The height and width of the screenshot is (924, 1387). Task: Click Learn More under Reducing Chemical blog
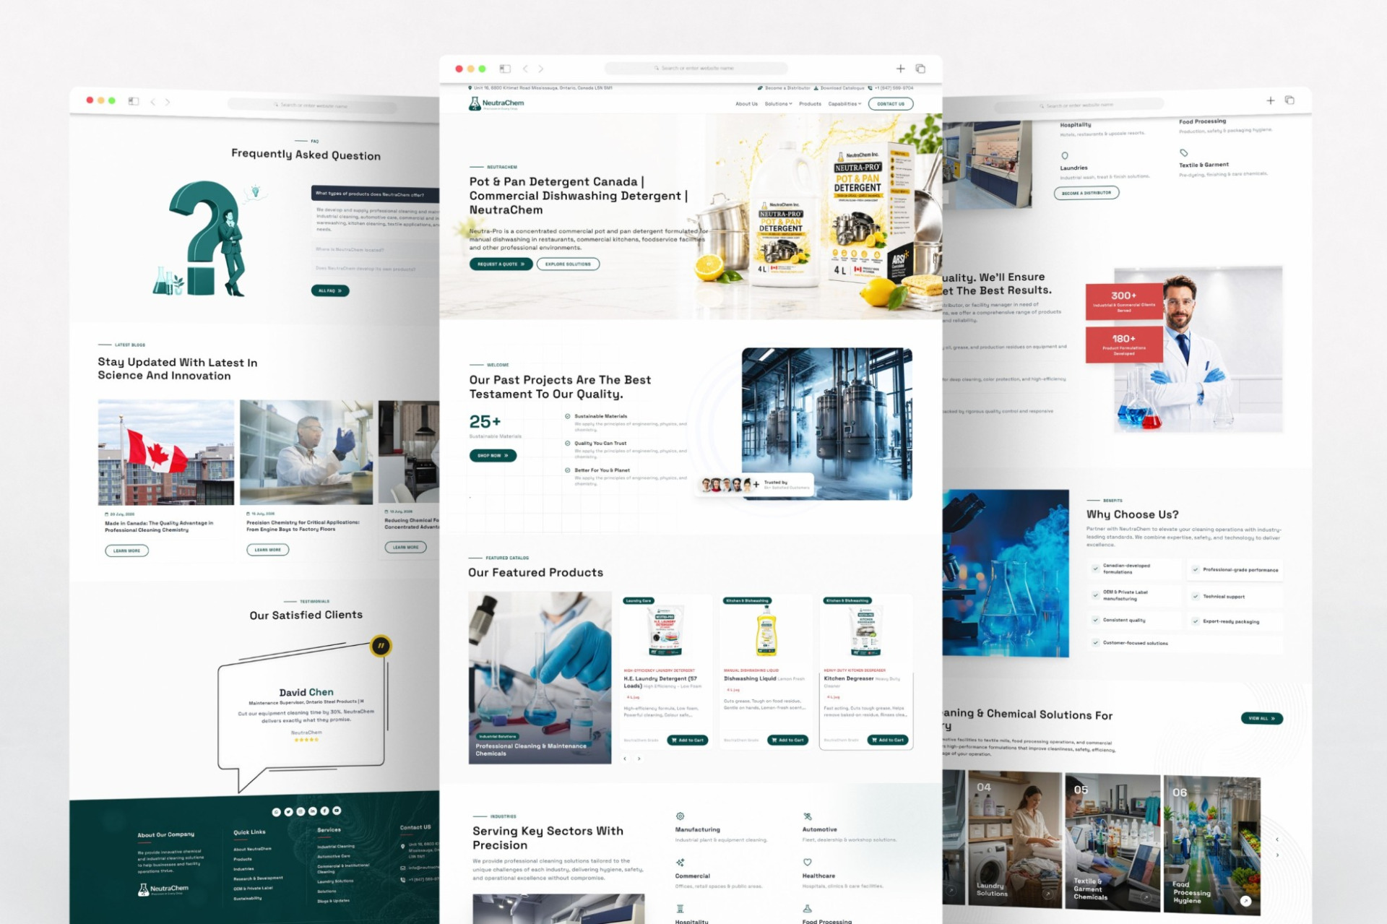pos(405,547)
